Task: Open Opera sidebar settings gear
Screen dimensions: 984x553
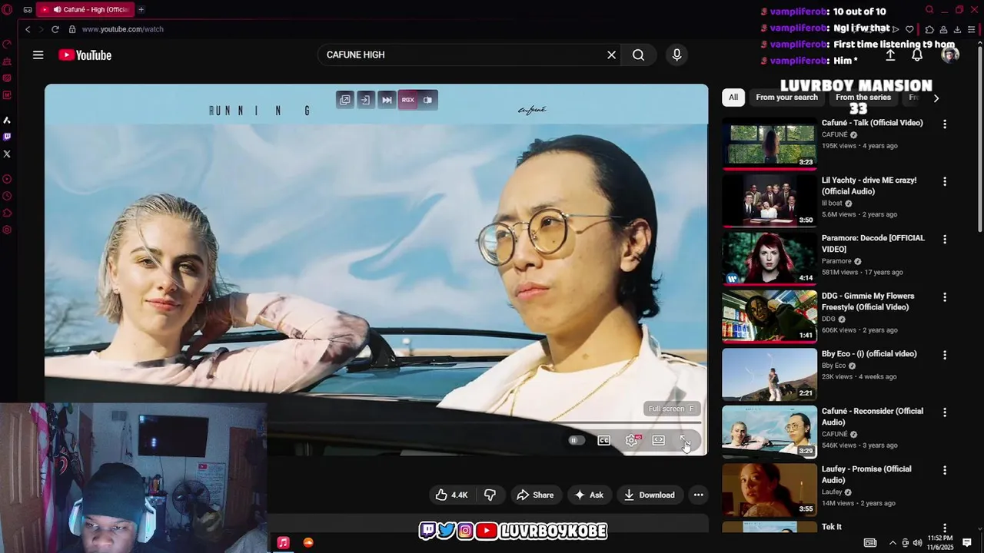Action: click(x=7, y=230)
